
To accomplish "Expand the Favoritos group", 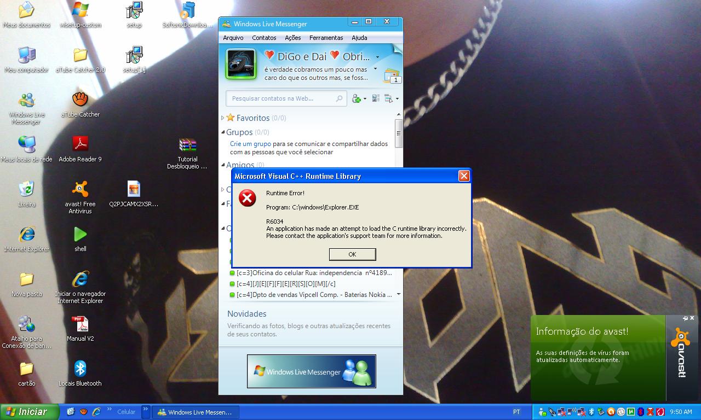I will pos(222,118).
